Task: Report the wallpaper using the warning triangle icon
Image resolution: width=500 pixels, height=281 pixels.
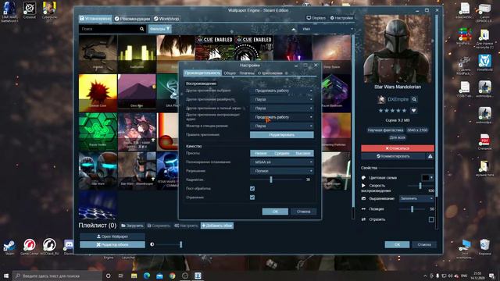Action: (x=430, y=156)
